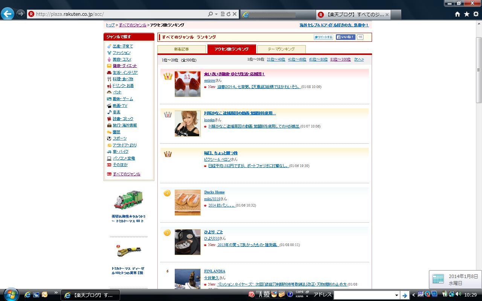The height and width of the screenshot is (301, 482).
Task: Expand the Quick Launch overflow chevron
Action: (56, 293)
